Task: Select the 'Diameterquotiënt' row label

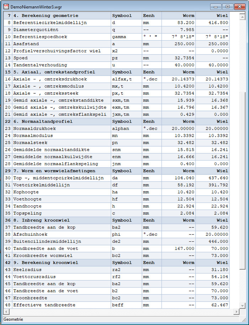Action: (36, 30)
